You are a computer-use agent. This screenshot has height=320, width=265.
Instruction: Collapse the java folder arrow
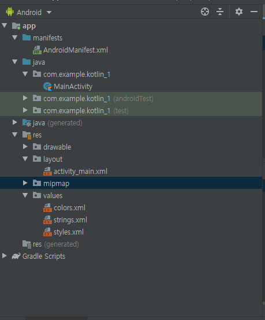(15, 62)
